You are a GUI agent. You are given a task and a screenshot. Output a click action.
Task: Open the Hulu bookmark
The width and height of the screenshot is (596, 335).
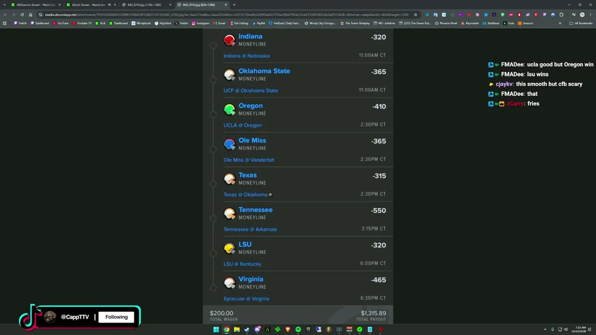click(x=508, y=23)
